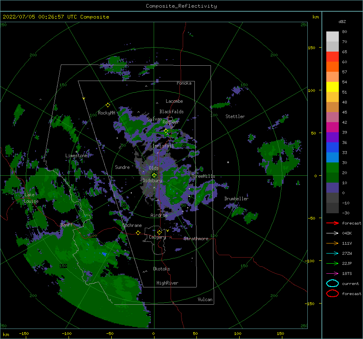Click the Banff label on the map
This screenshot has height=339, width=363.
pyautogui.click(x=67, y=225)
